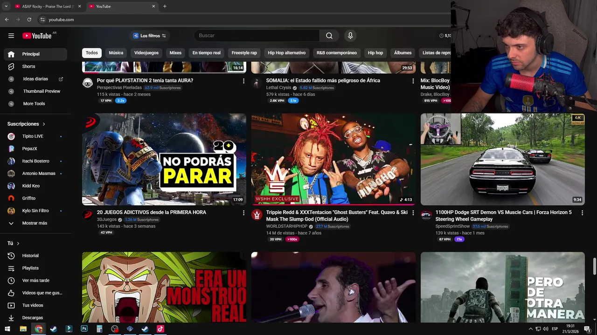Screen dimensions: 597x335
Task: Click the 3DJuegos channel avatar
Action: click(x=88, y=214)
